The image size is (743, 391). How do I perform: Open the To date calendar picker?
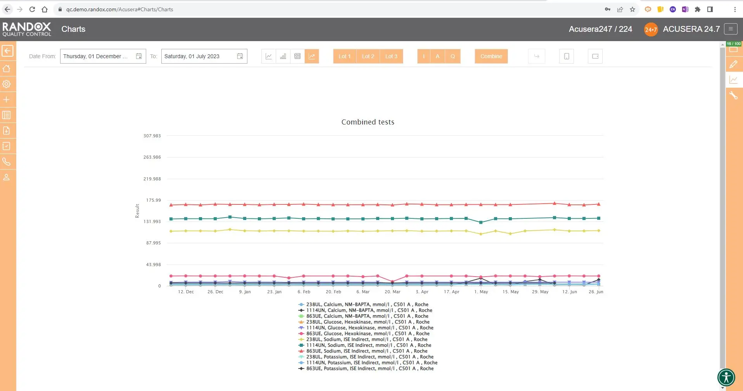240,56
